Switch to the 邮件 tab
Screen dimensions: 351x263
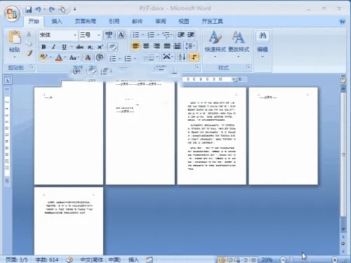pyautogui.click(x=137, y=21)
